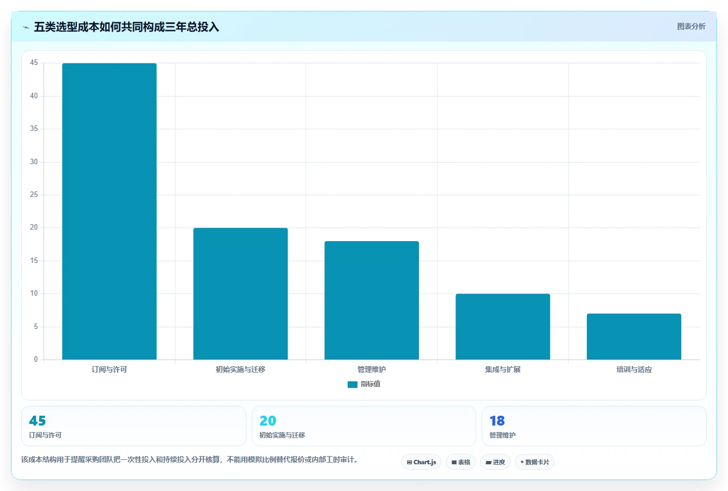Click the 初始实施与迁移 bar in chart
This screenshot has height=491, width=728.
click(240, 294)
